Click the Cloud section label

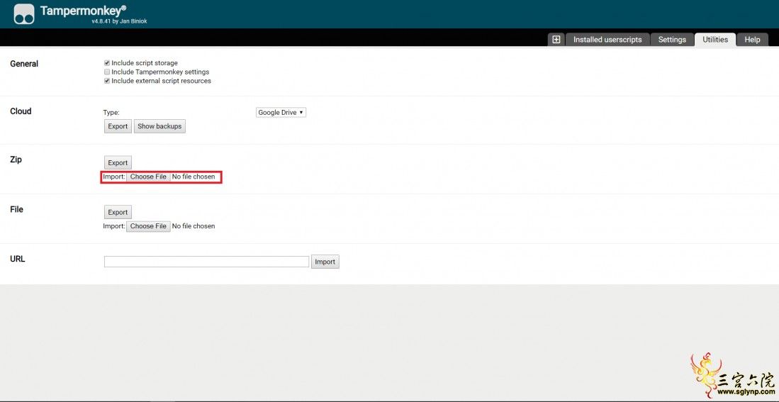[x=21, y=111]
